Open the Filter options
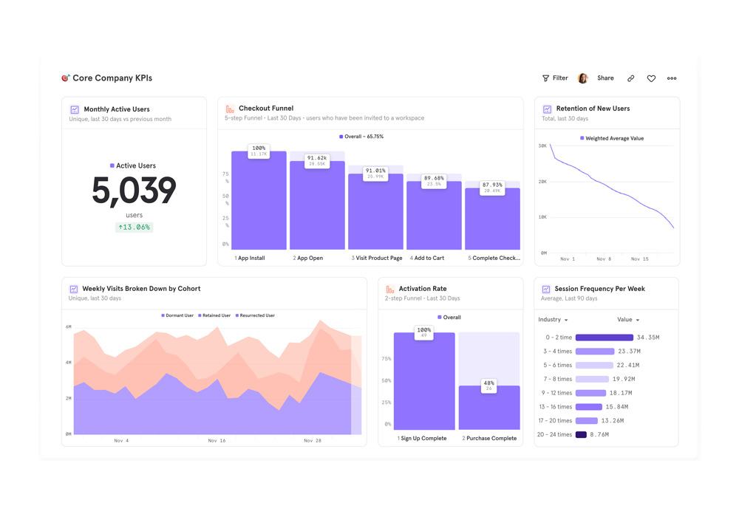The image size is (739, 517). coord(555,78)
